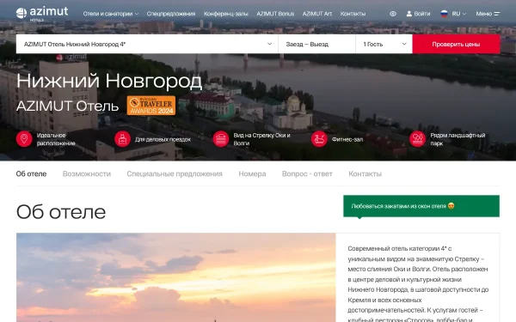Click the Фитнес-зал treadmill icon
The image size is (516, 322).
[x=319, y=139]
